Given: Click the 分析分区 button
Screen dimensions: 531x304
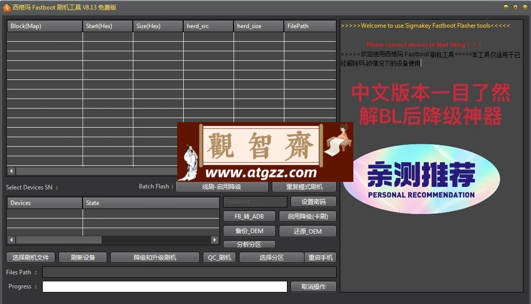Looking at the screenshot, I should 249,244.
